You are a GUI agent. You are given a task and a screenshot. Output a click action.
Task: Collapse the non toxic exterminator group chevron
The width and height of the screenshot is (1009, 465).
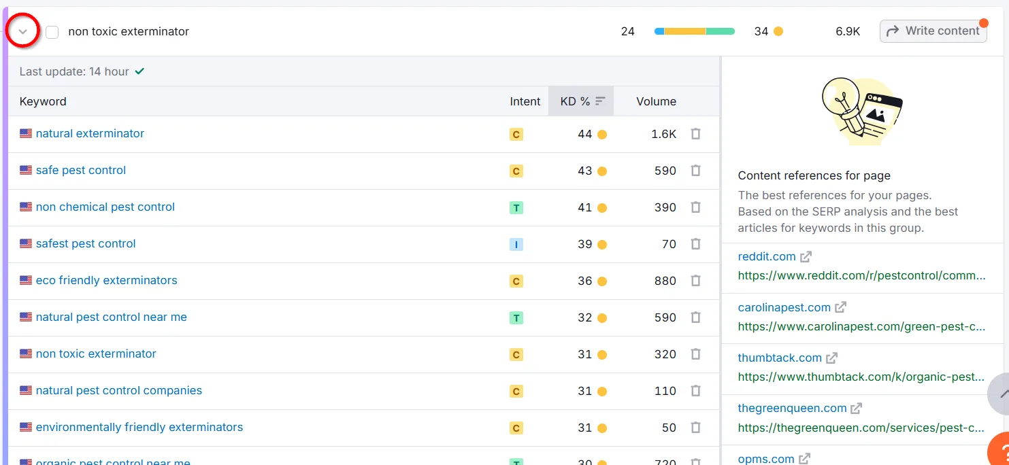coord(22,31)
